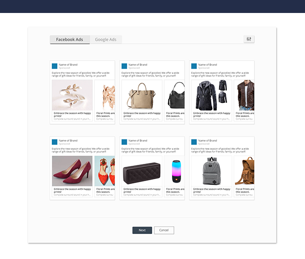The height and width of the screenshot is (259, 305).
Task: Click 'Embrace the season' headline under quilted speaker
Action: tap(142, 190)
